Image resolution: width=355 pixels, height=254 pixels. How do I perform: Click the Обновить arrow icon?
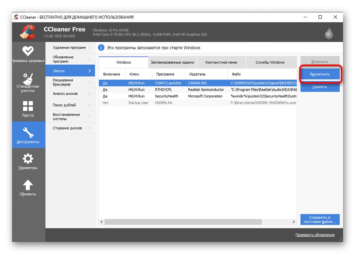[28, 185]
